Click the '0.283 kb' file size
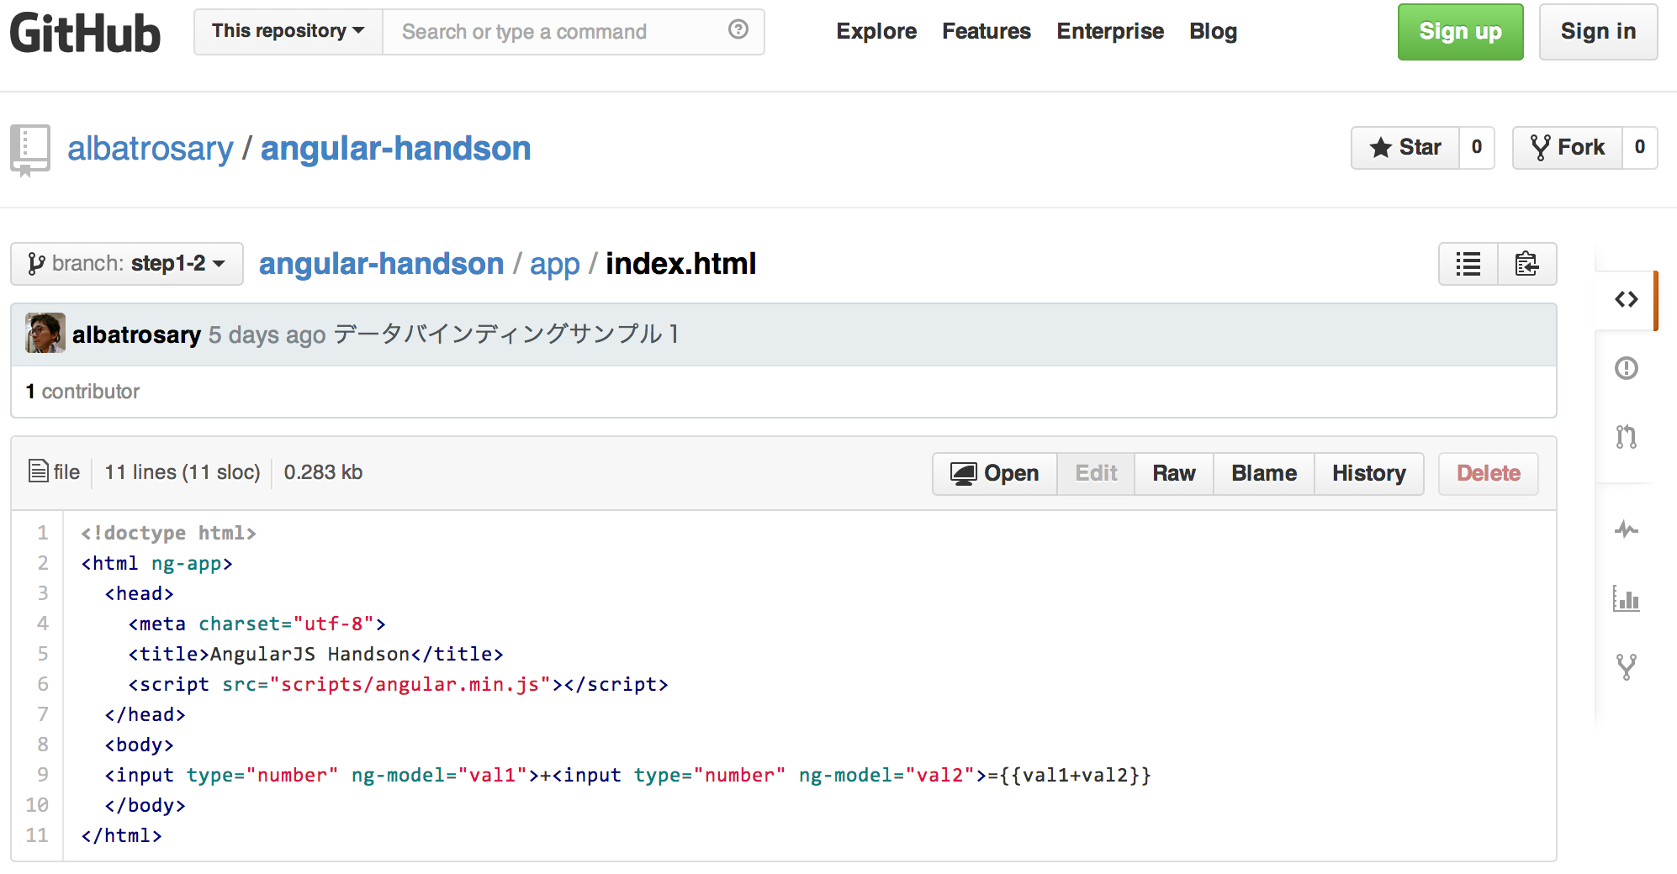1677x874 pixels. pyautogui.click(x=323, y=472)
